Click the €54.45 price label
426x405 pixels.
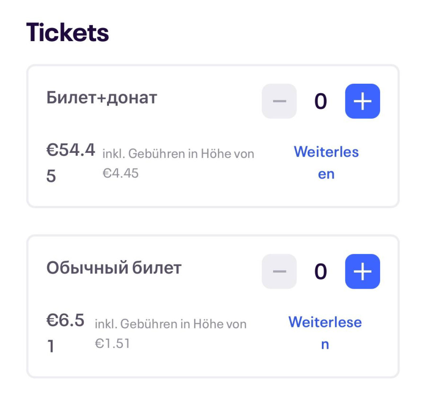(x=71, y=162)
